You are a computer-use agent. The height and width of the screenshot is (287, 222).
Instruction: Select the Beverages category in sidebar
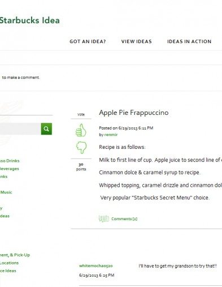[x=10, y=169]
